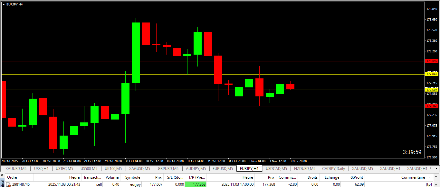Click the S/L column header

[x=174, y=177]
